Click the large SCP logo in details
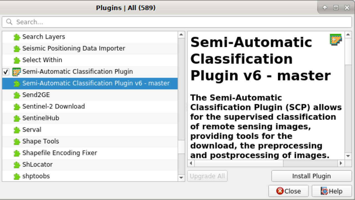This screenshot has width=355, height=200. [x=336, y=40]
